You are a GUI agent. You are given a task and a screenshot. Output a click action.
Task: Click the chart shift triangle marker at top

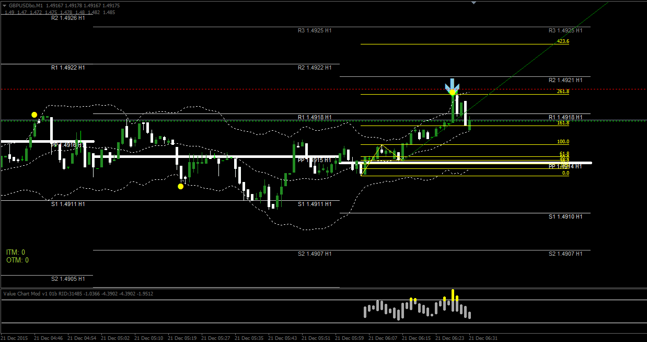point(474,3)
